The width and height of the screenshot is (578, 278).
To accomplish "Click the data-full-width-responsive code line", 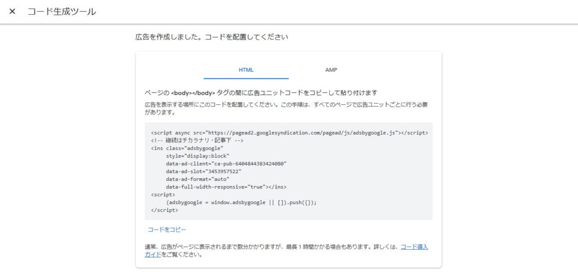I will pyautogui.click(x=226, y=187).
